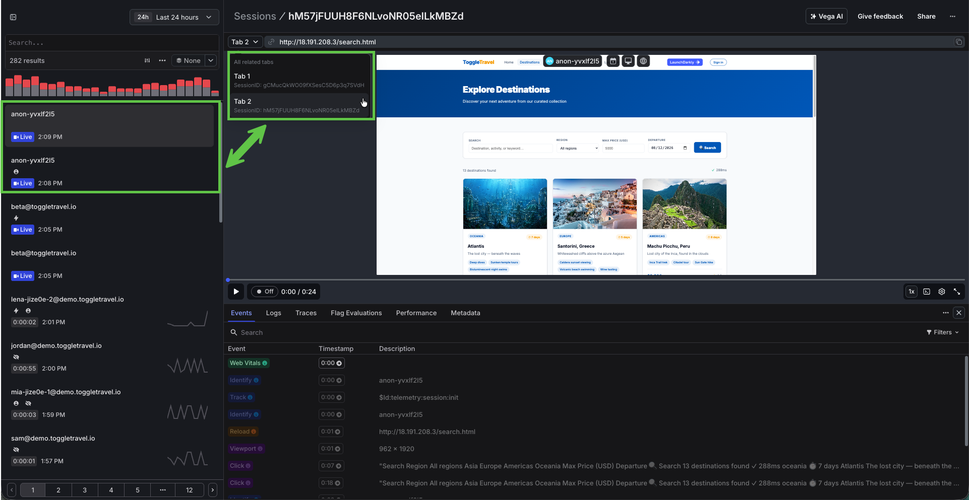Viewport: 969px width, 500px height.
Task: Go to Sessions breadcrumb
Action: pos(255,16)
